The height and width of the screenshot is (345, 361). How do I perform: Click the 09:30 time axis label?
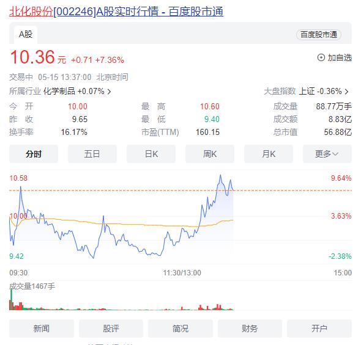click(x=18, y=273)
